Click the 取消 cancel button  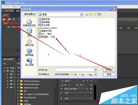[x=109, y=75]
